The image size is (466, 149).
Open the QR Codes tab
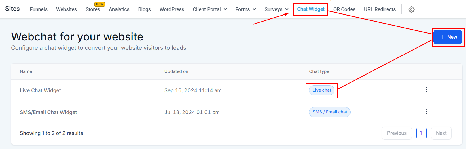[x=344, y=9]
